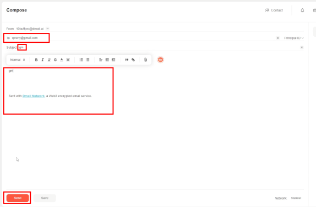
Task: Select the Starknet network label
Action: (x=296, y=198)
